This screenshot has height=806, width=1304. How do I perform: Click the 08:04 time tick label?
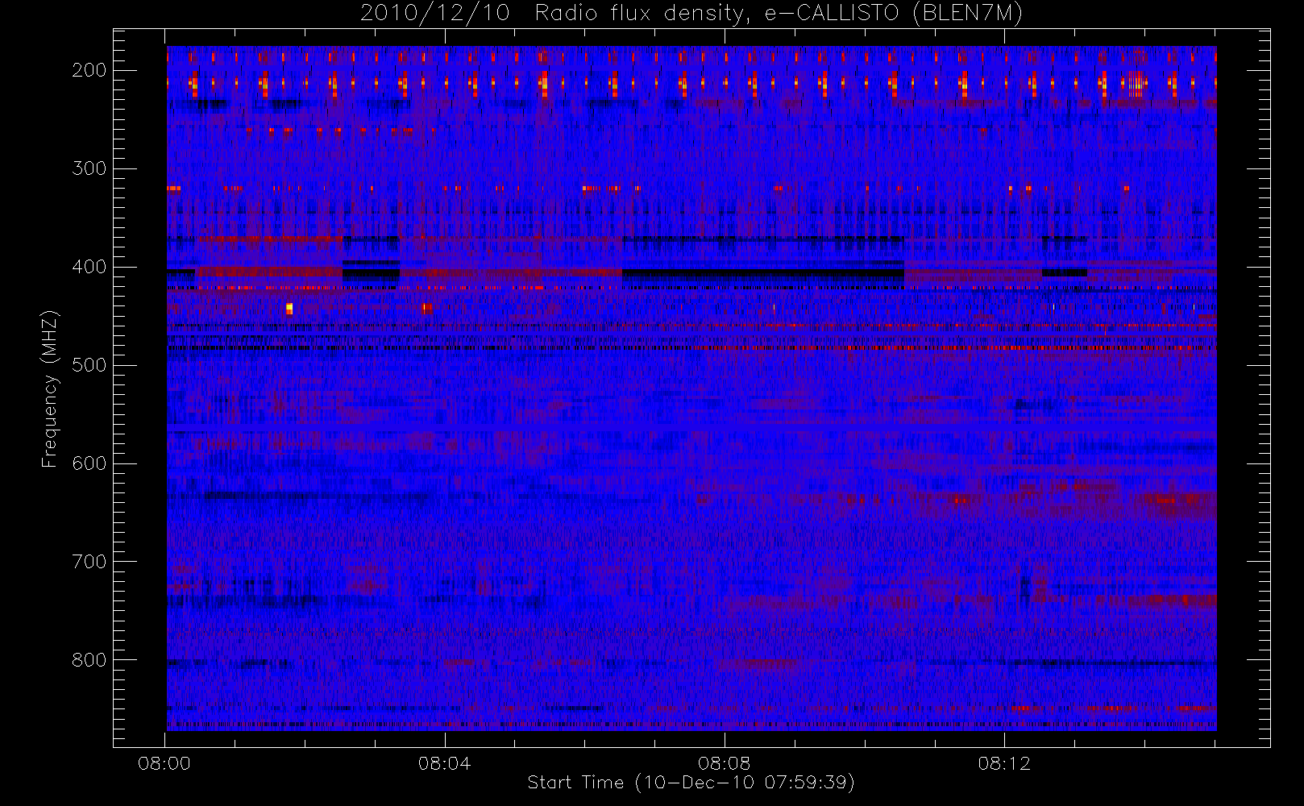444,763
